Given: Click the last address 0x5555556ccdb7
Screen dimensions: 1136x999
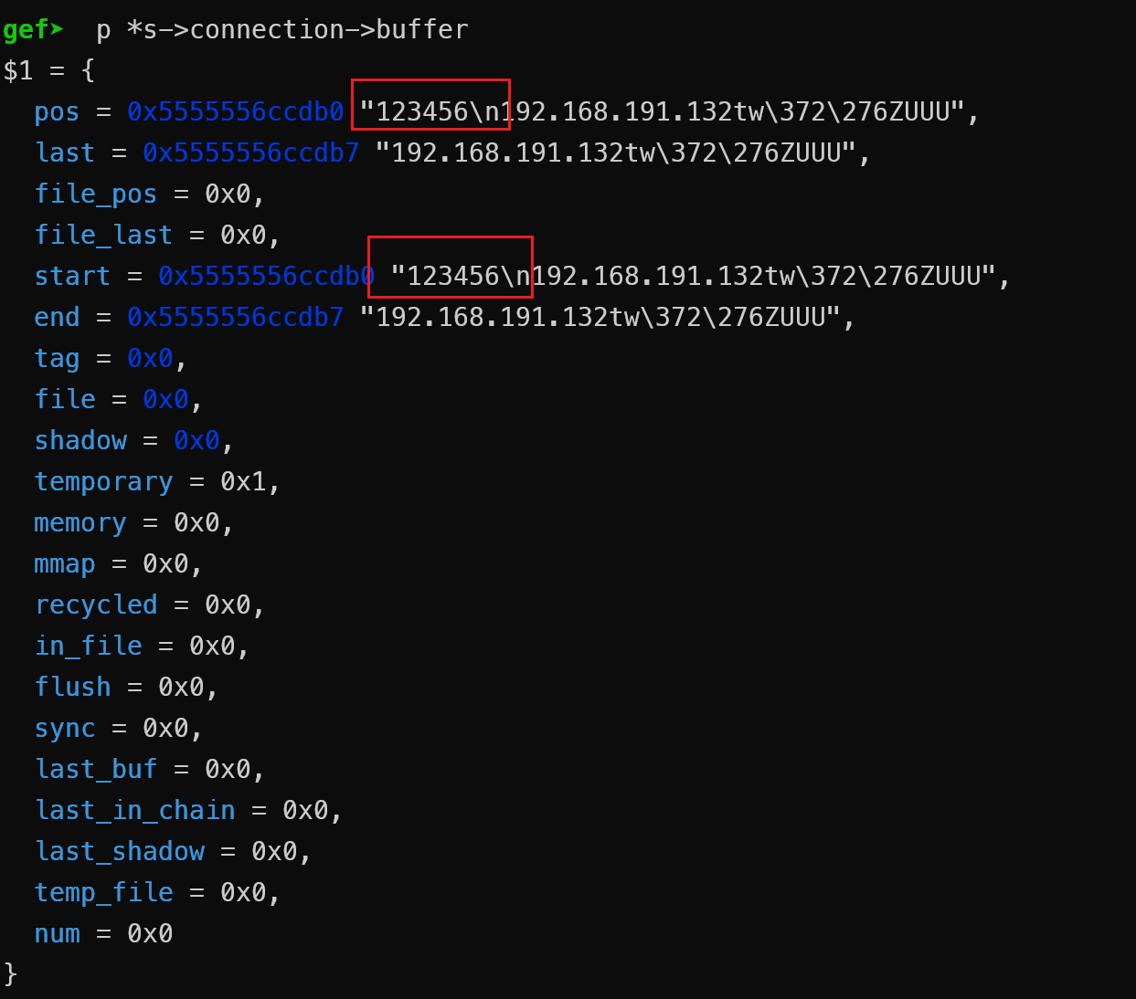Looking at the screenshot, I should 251,152.
